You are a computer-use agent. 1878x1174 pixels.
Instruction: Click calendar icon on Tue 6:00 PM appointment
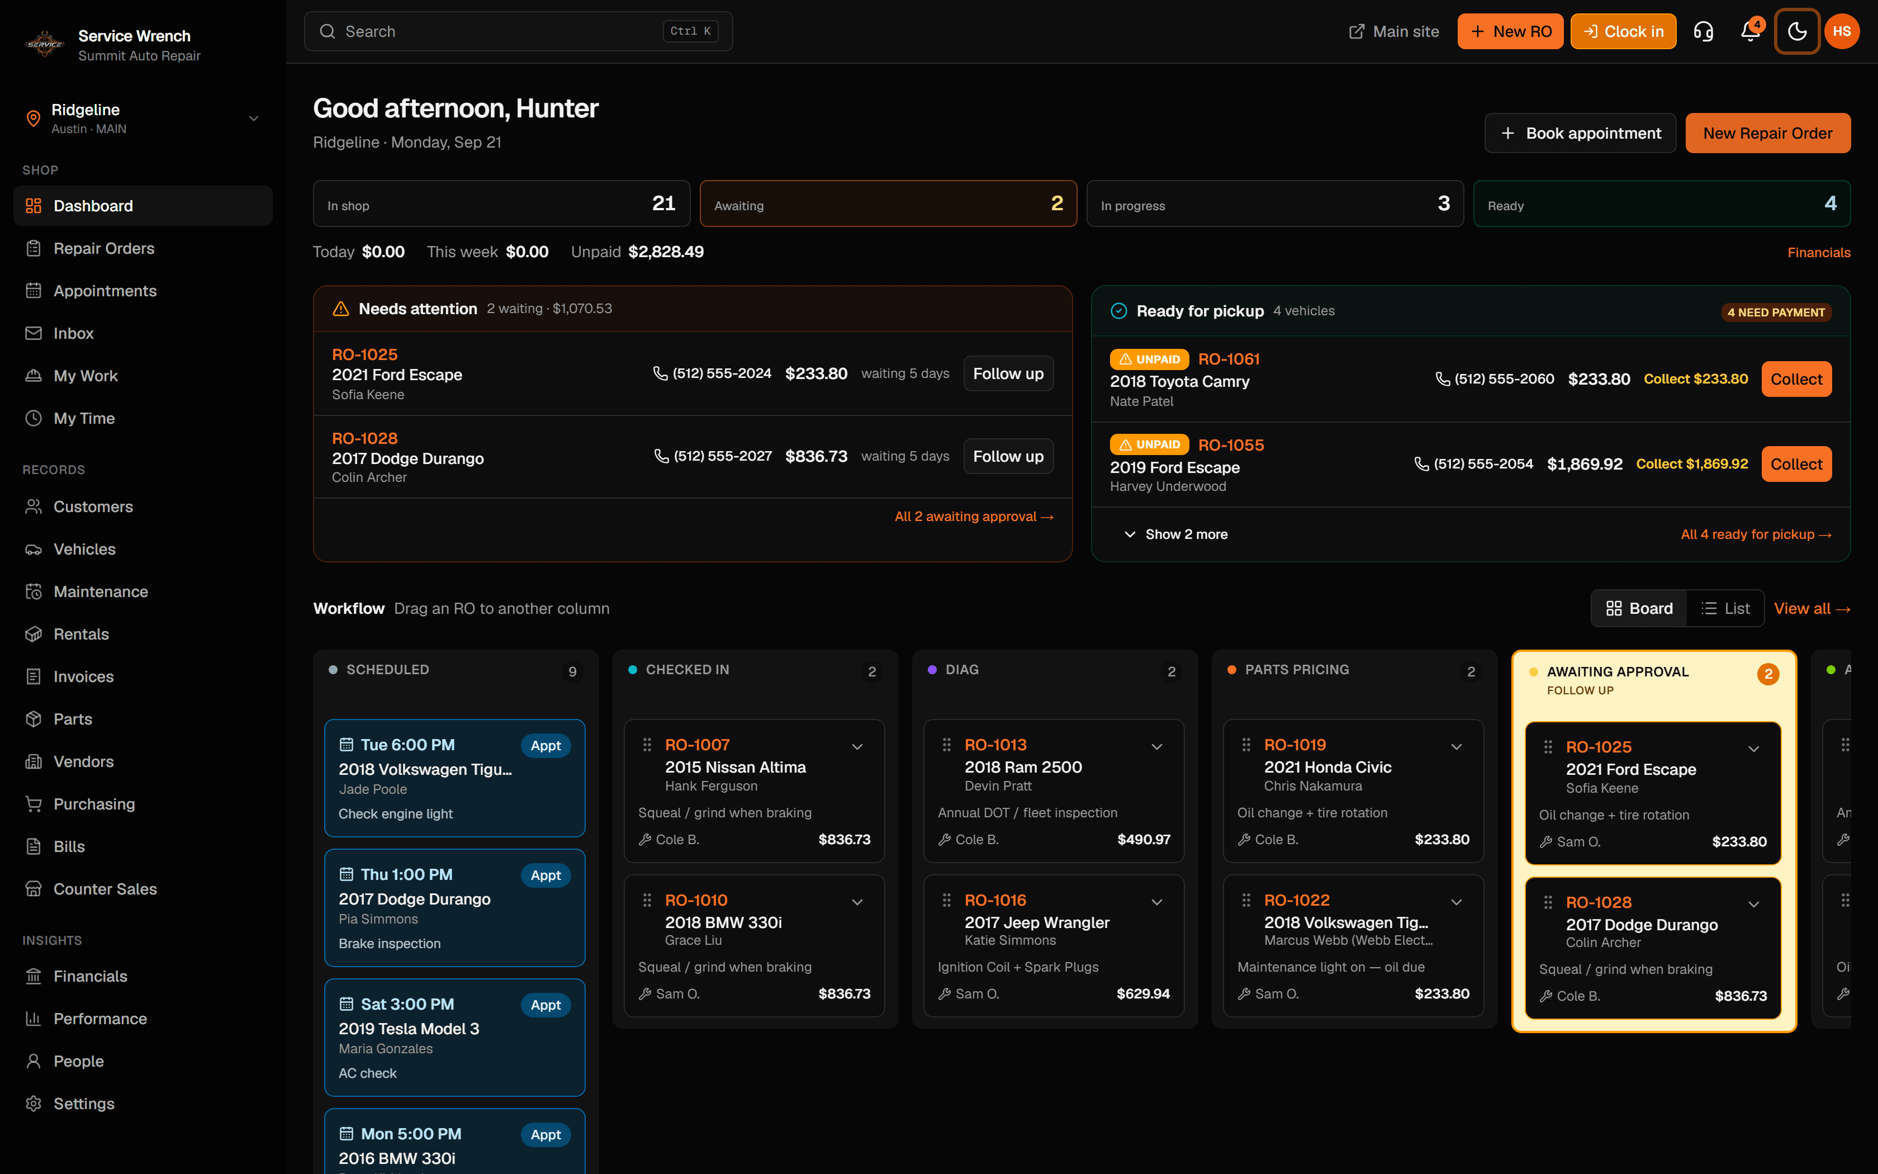(346, 745)
